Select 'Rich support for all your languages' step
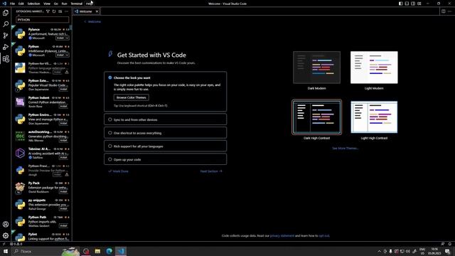The image size is (455, 256). pyautogui.click(x=166, y=146)
